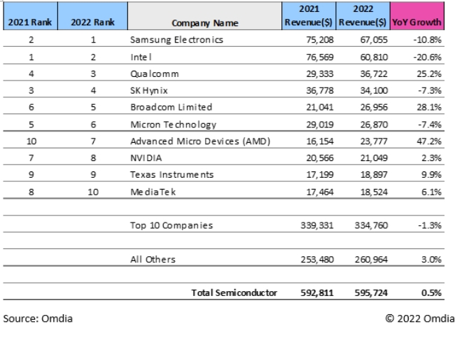Select the "NVIDIA" company cell
The width and height of the screenshot is (462, 338).
click(146, 158)
